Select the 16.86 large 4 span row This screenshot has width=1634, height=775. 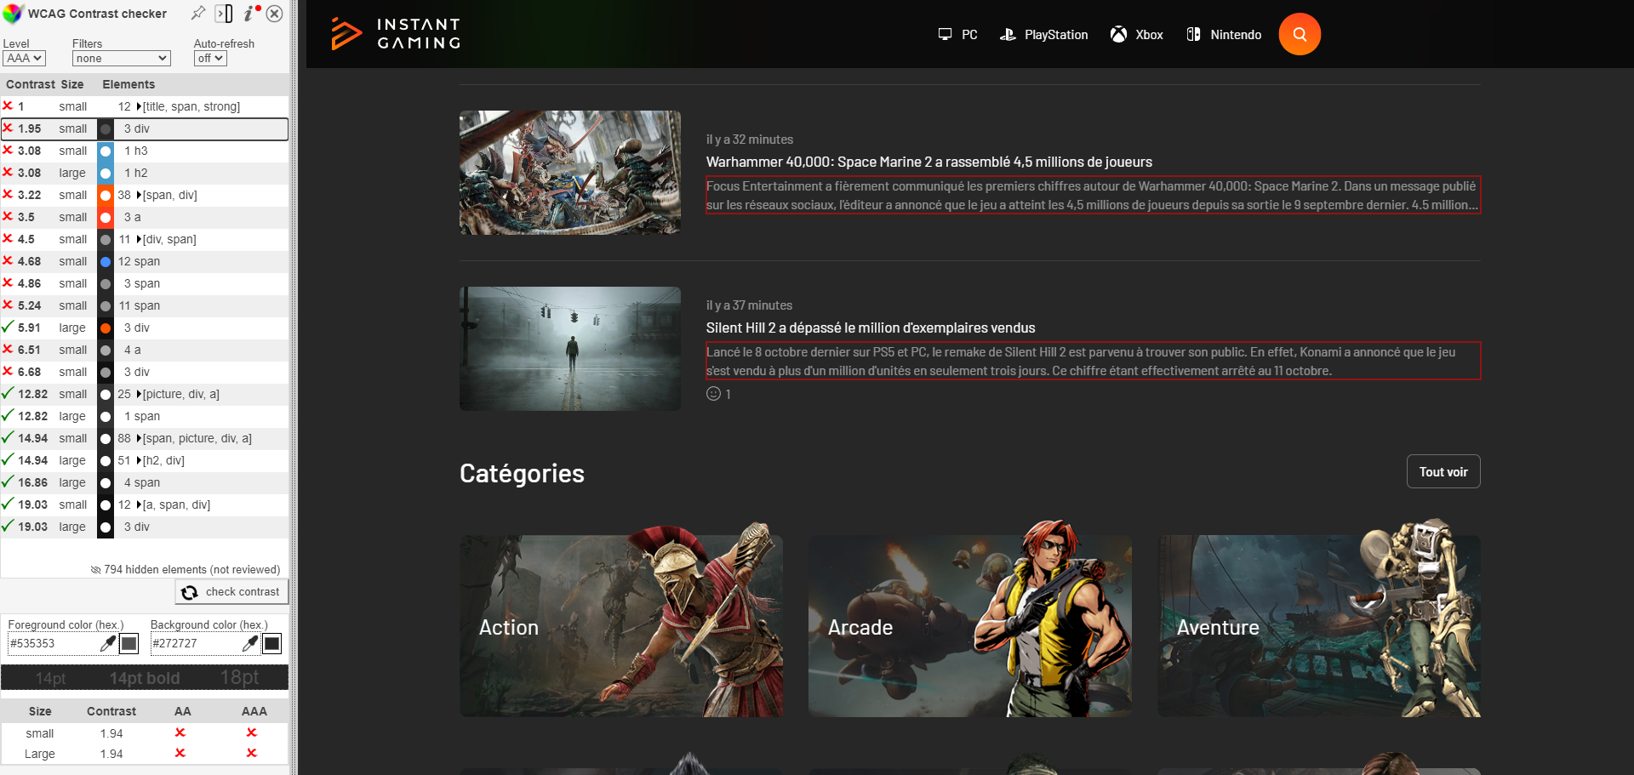(x=145, y=482)
